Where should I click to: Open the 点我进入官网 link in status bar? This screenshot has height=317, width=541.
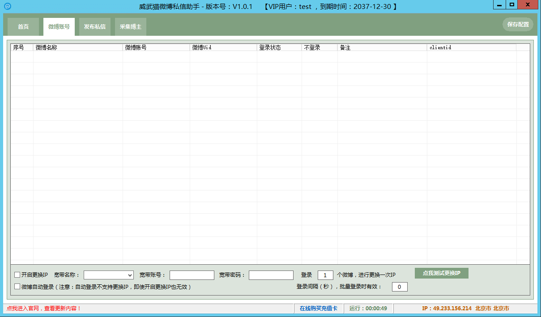pos(44,309)
